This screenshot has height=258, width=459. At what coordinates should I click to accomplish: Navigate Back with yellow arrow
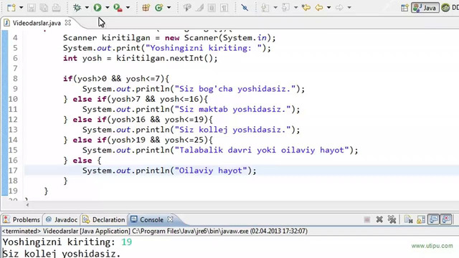pos(319,8)
